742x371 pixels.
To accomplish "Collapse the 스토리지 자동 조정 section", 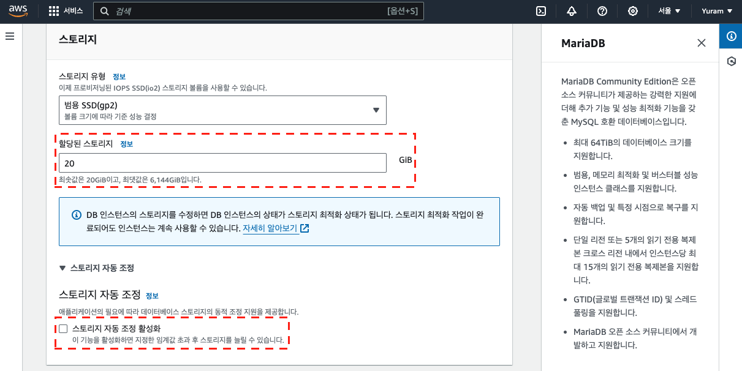I will 96,268.
